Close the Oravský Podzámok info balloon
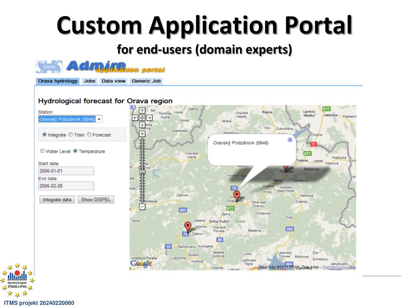409x307 pixels. pos(290,140)
